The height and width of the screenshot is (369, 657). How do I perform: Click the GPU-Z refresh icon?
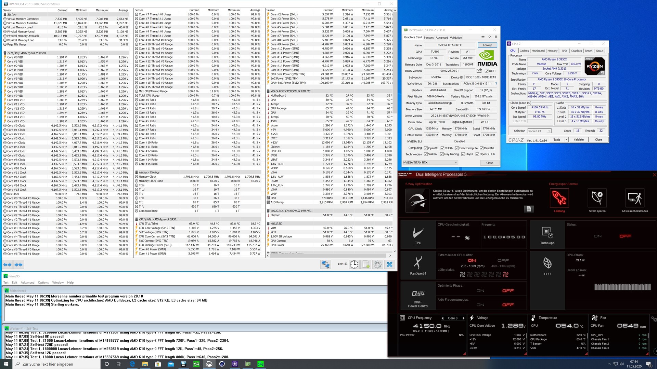(x=489, y=37)
